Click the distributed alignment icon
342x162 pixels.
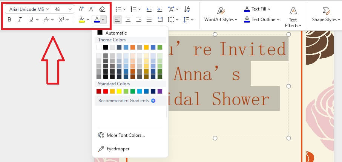(160, 20)
